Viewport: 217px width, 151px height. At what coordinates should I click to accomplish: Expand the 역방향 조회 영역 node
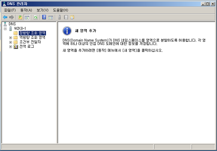pos(10,38)
